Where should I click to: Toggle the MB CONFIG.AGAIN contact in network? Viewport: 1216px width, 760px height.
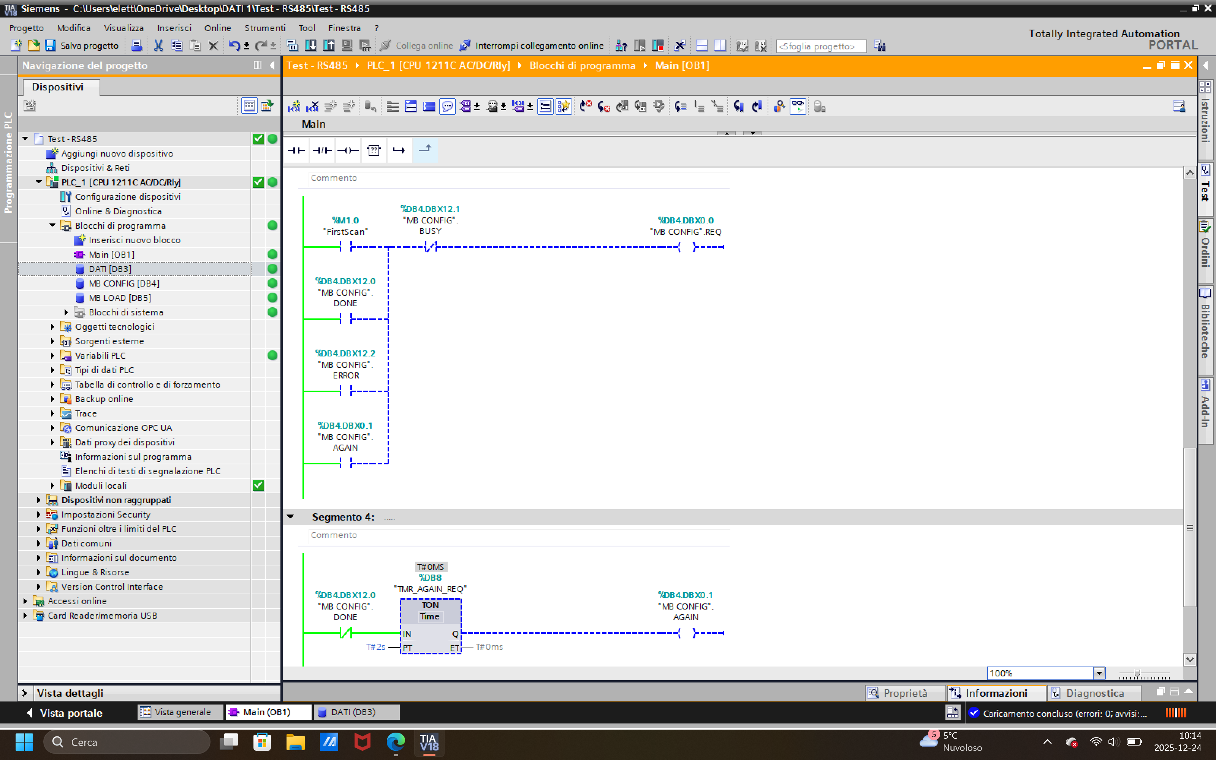(x=346, y=464)
